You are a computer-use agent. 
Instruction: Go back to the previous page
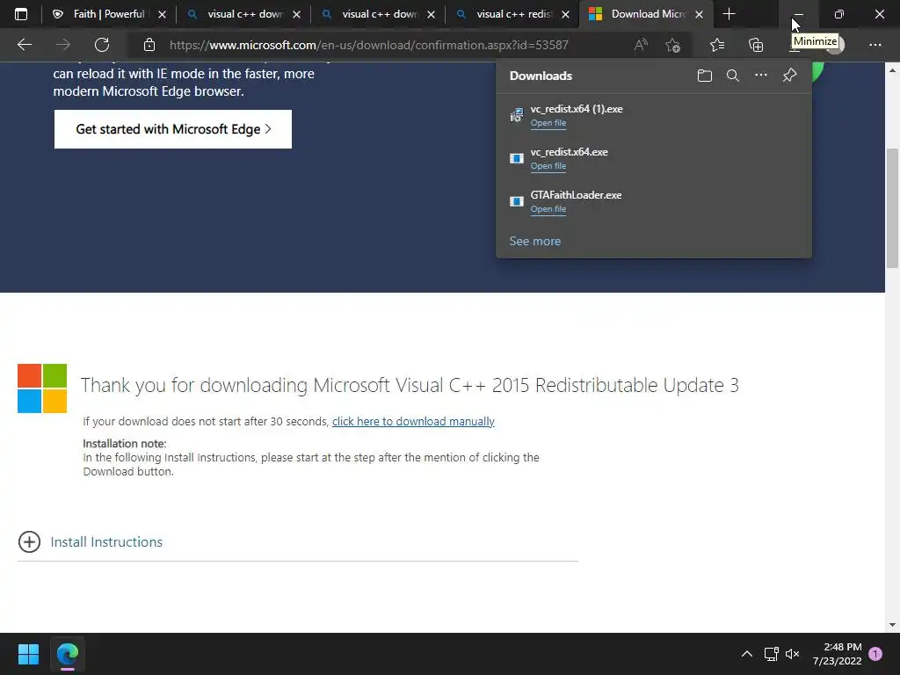coord(25,45)
